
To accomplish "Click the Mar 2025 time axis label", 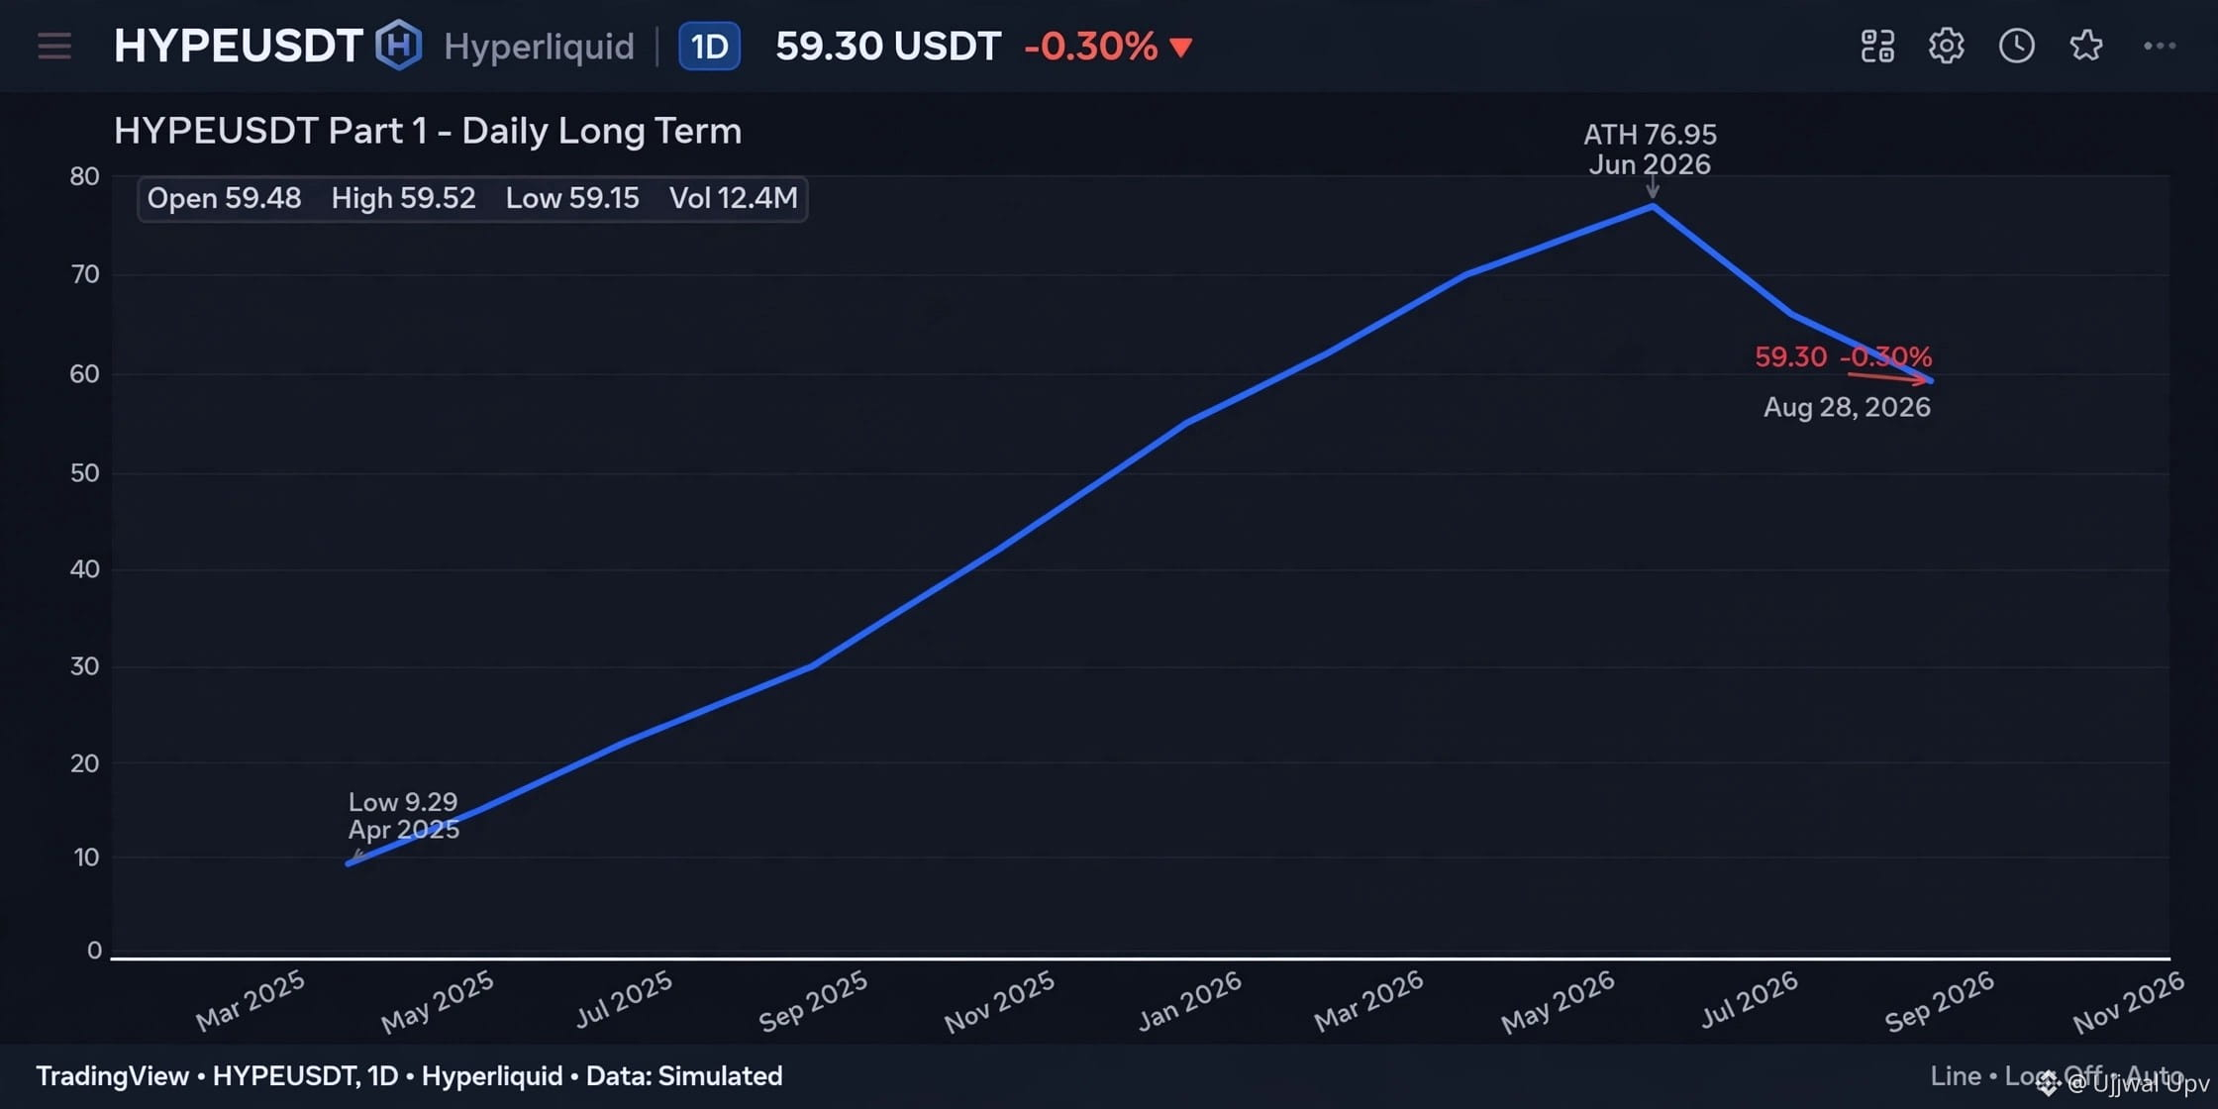I will pos(251,1001).
